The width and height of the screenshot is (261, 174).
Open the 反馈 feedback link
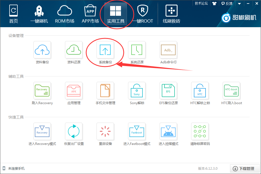tap(227, 4)
